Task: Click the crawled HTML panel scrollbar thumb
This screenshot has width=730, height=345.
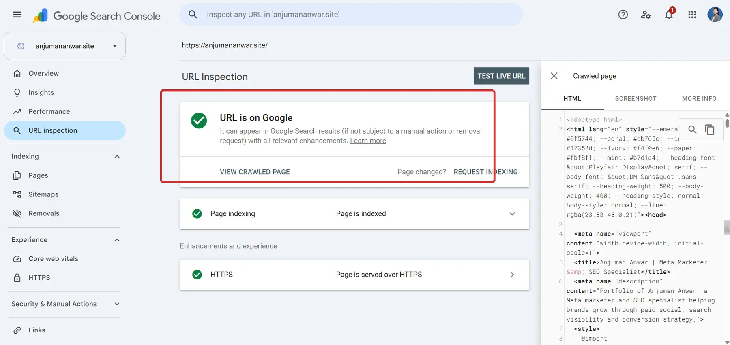Action: coord(727,123)
